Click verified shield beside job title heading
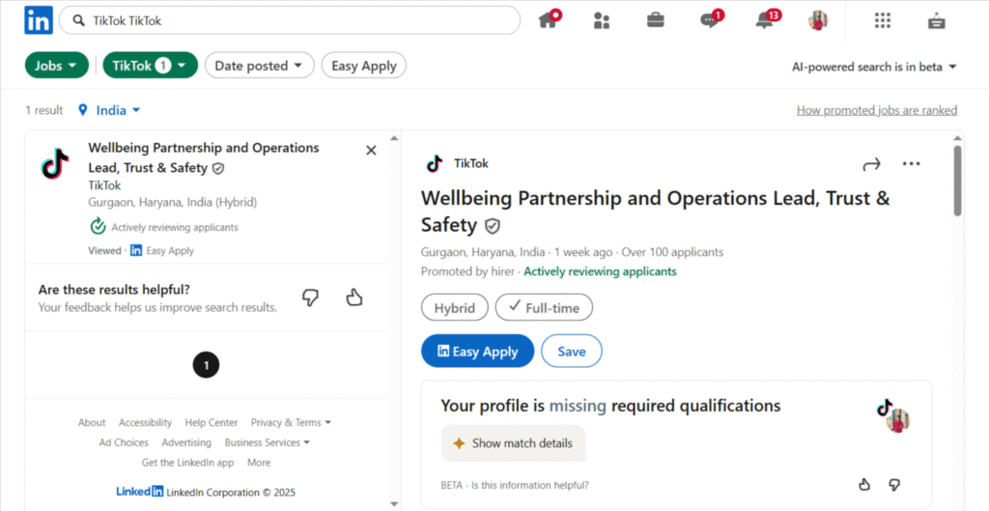 click(x=492, y=226)
